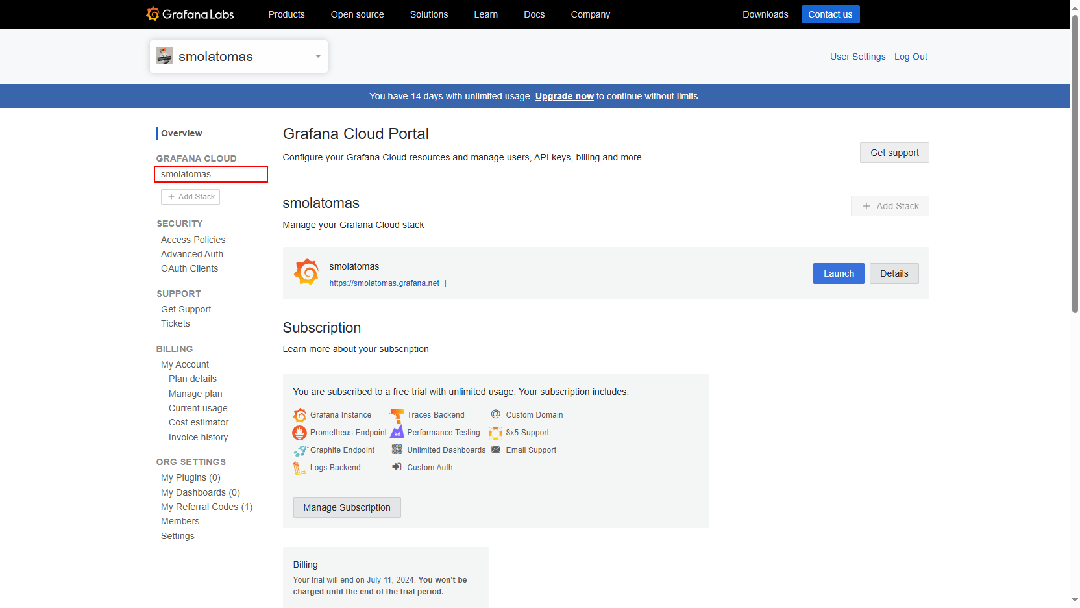
Task: Open the Solutions menu
Action: click(429, 14)
